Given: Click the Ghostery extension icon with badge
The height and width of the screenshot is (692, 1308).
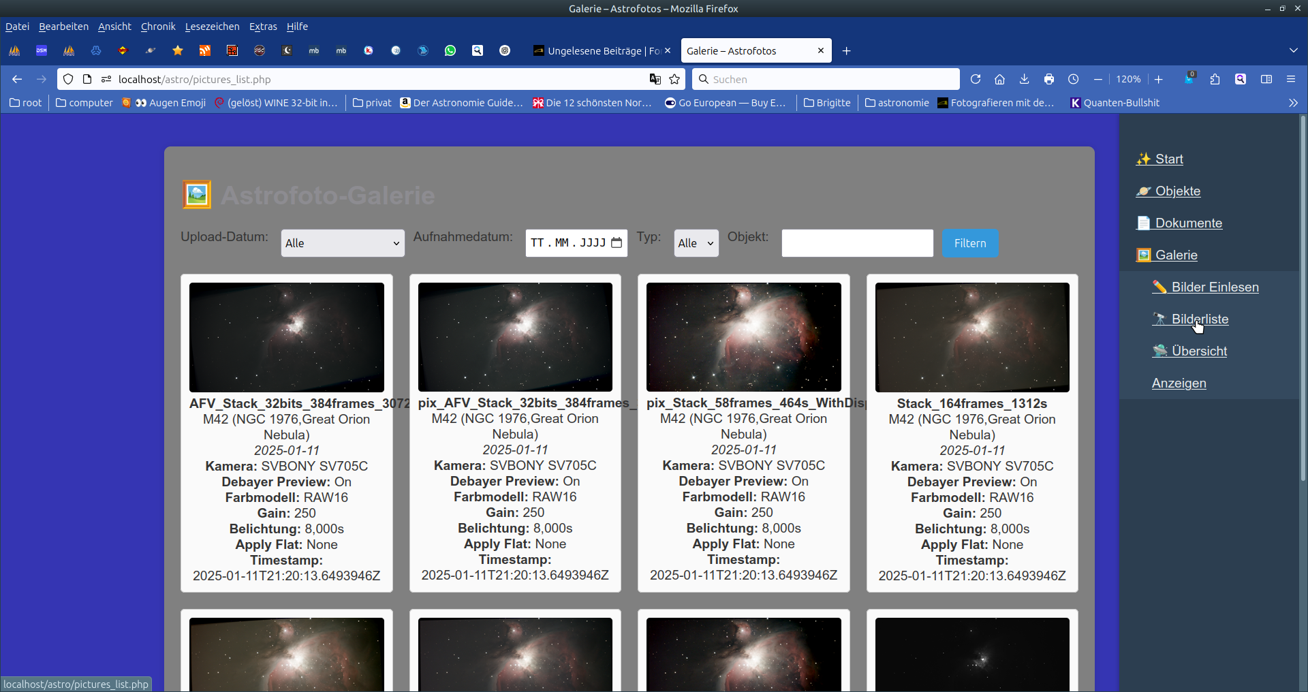Looking at the screenshot, I should (x=1189, y=78).
